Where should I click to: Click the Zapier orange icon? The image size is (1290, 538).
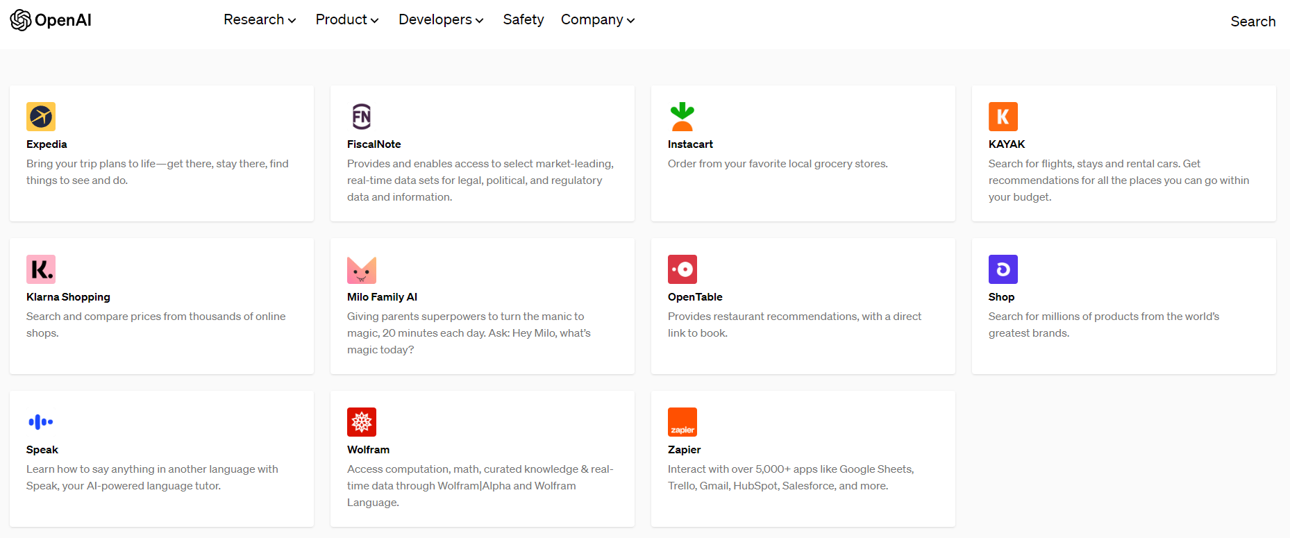tap(682, 422)
